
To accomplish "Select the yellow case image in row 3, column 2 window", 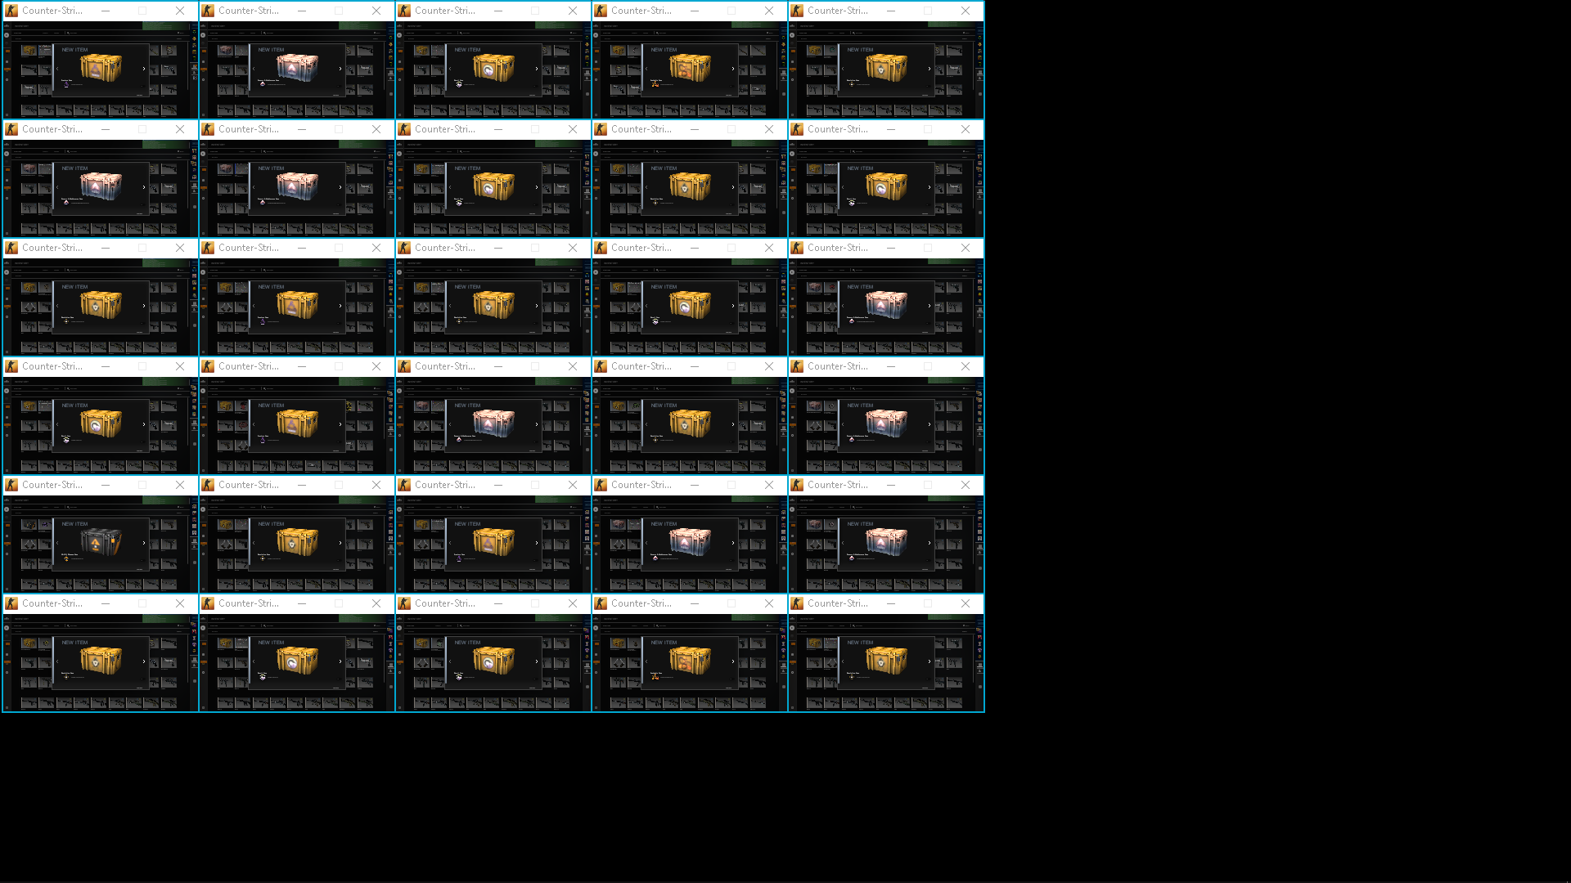I will pyautogui.click(x=297, y=305).
